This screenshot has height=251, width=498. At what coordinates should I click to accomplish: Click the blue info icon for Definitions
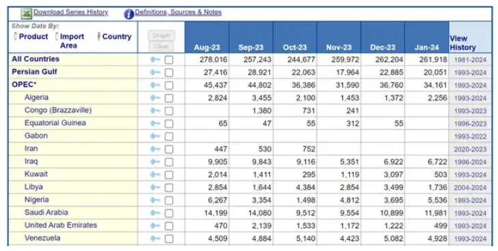(128, 14)
